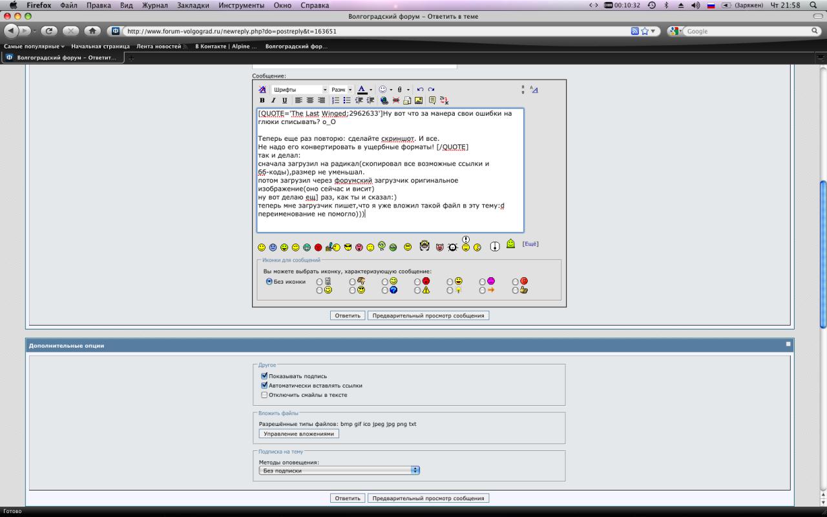Click the underline formatting icon
Image resolution: width=827 pixels, height=517 pixels.
pos(284,100)
